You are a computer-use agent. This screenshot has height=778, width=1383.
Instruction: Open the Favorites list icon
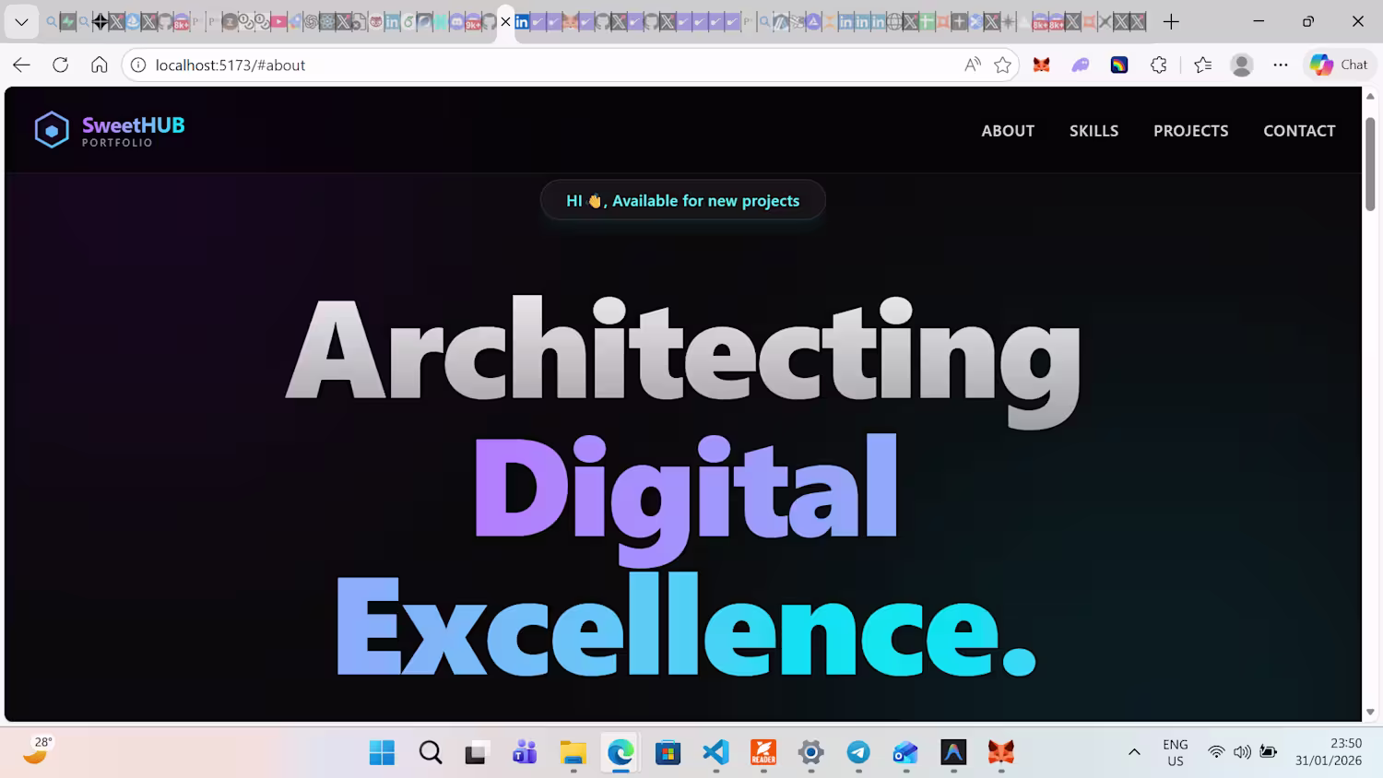point(1202,65)
